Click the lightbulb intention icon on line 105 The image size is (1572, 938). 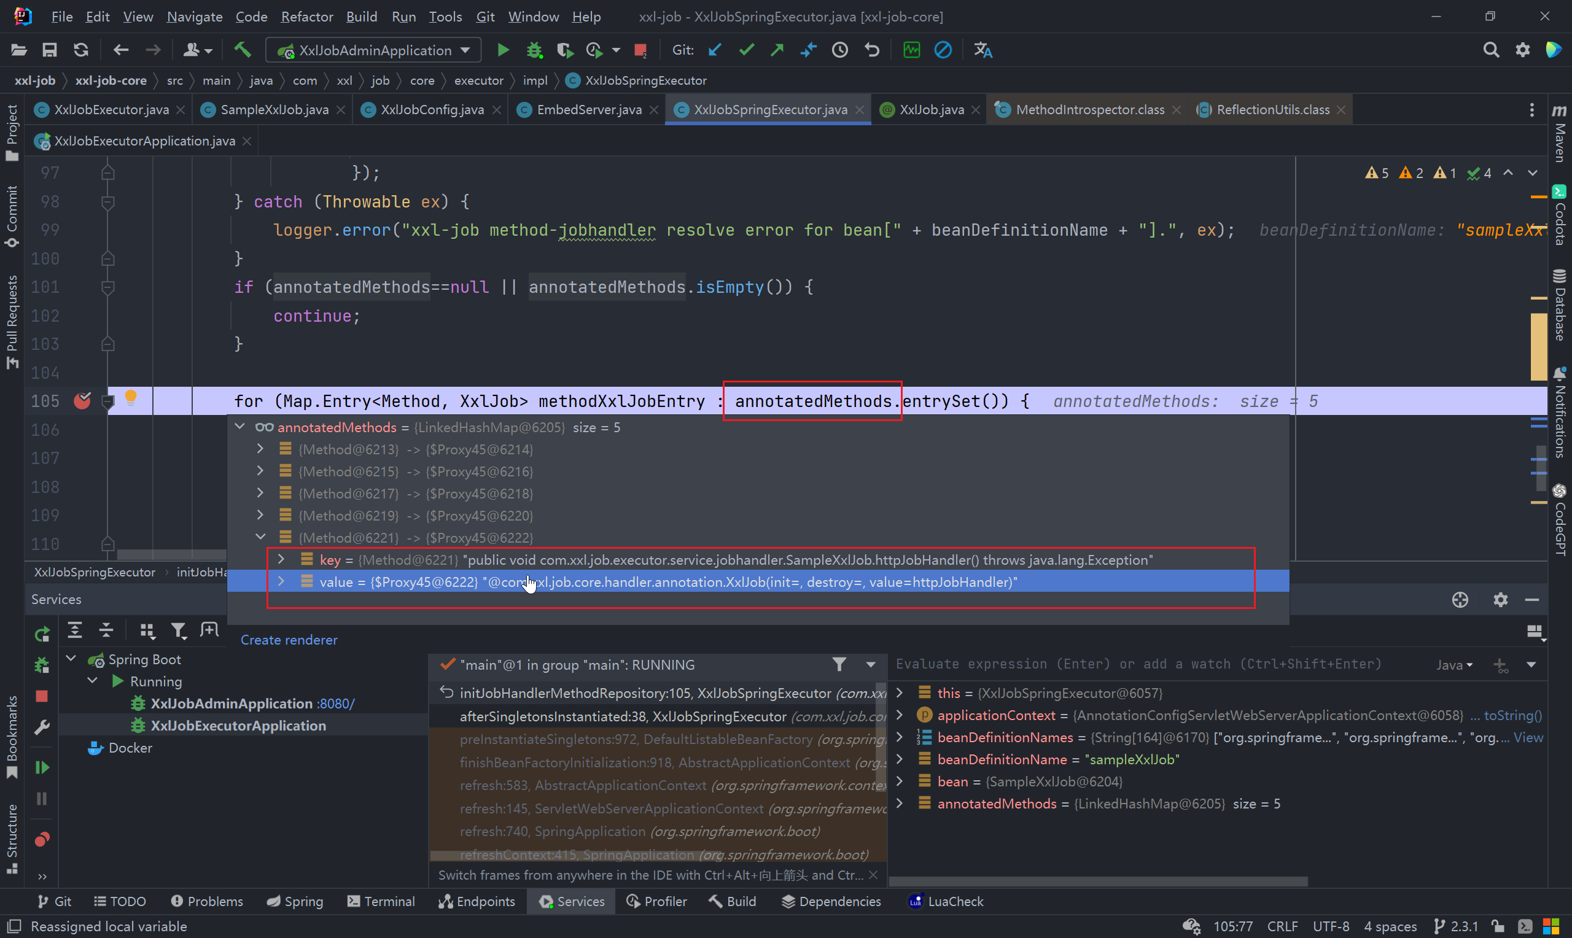tap(131, 397)
